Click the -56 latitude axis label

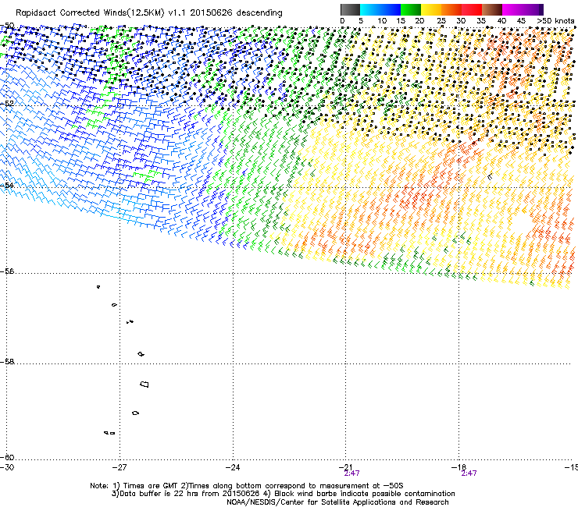click(7, 271)
